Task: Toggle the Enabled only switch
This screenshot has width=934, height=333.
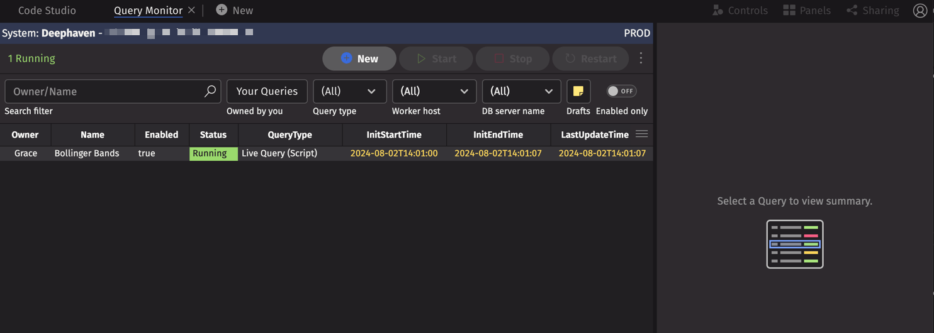Action: click(x=621, y=91)
